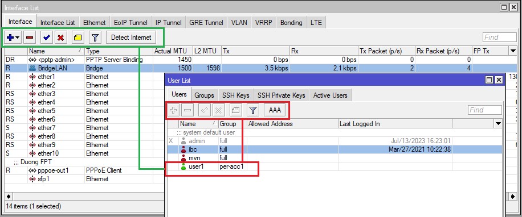The height and width of the screenshot is (217, 522).
Task: Click the Detect Internet button
Action: [131, 37]
